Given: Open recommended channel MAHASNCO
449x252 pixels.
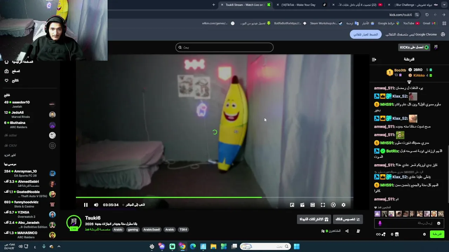Looking at the screenshot, I should point(30,235).
